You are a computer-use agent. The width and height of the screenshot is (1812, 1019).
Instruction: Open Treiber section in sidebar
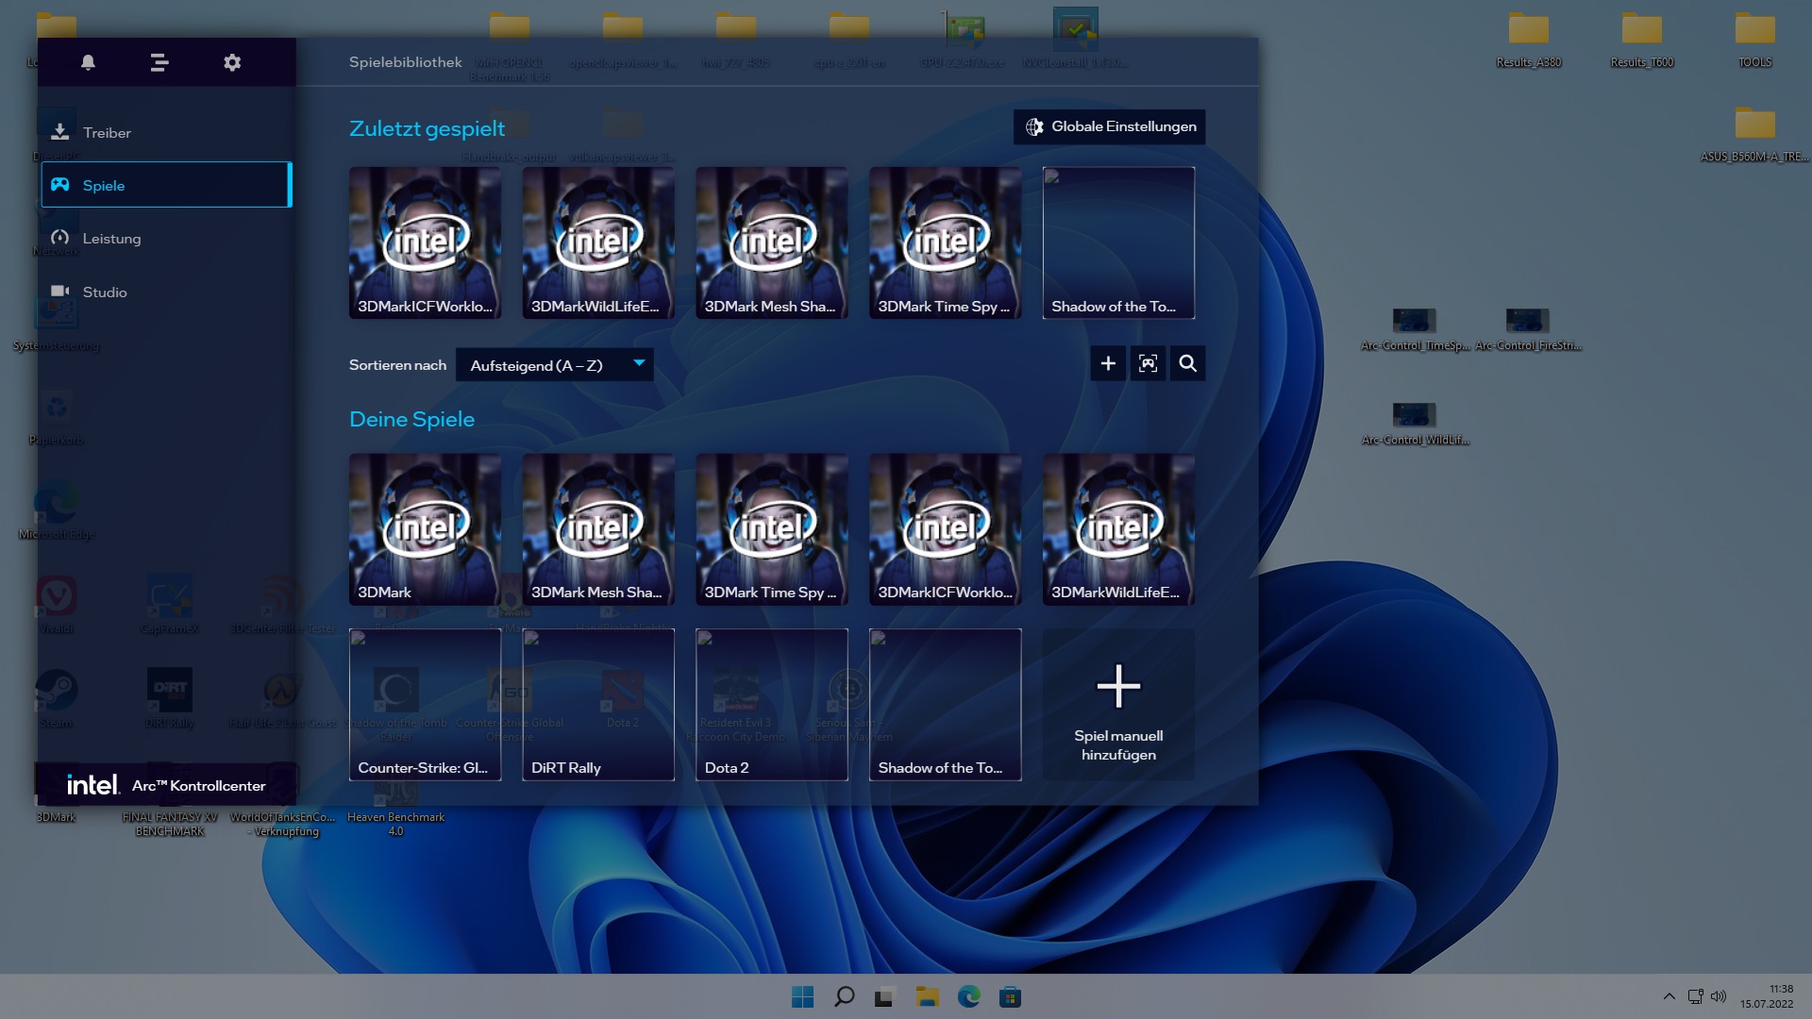[107, 133]
